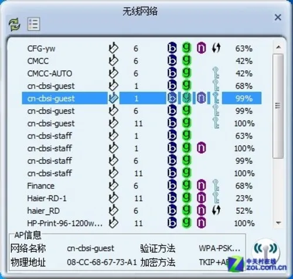
Task: Click the WPS icon on CFG-yw row
Action: (216, 48)
